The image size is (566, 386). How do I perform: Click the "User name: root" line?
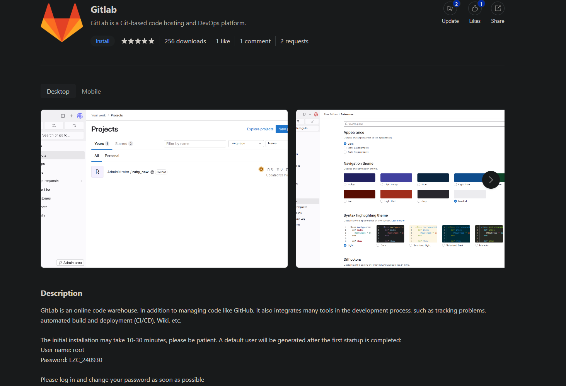click(62, 350)
